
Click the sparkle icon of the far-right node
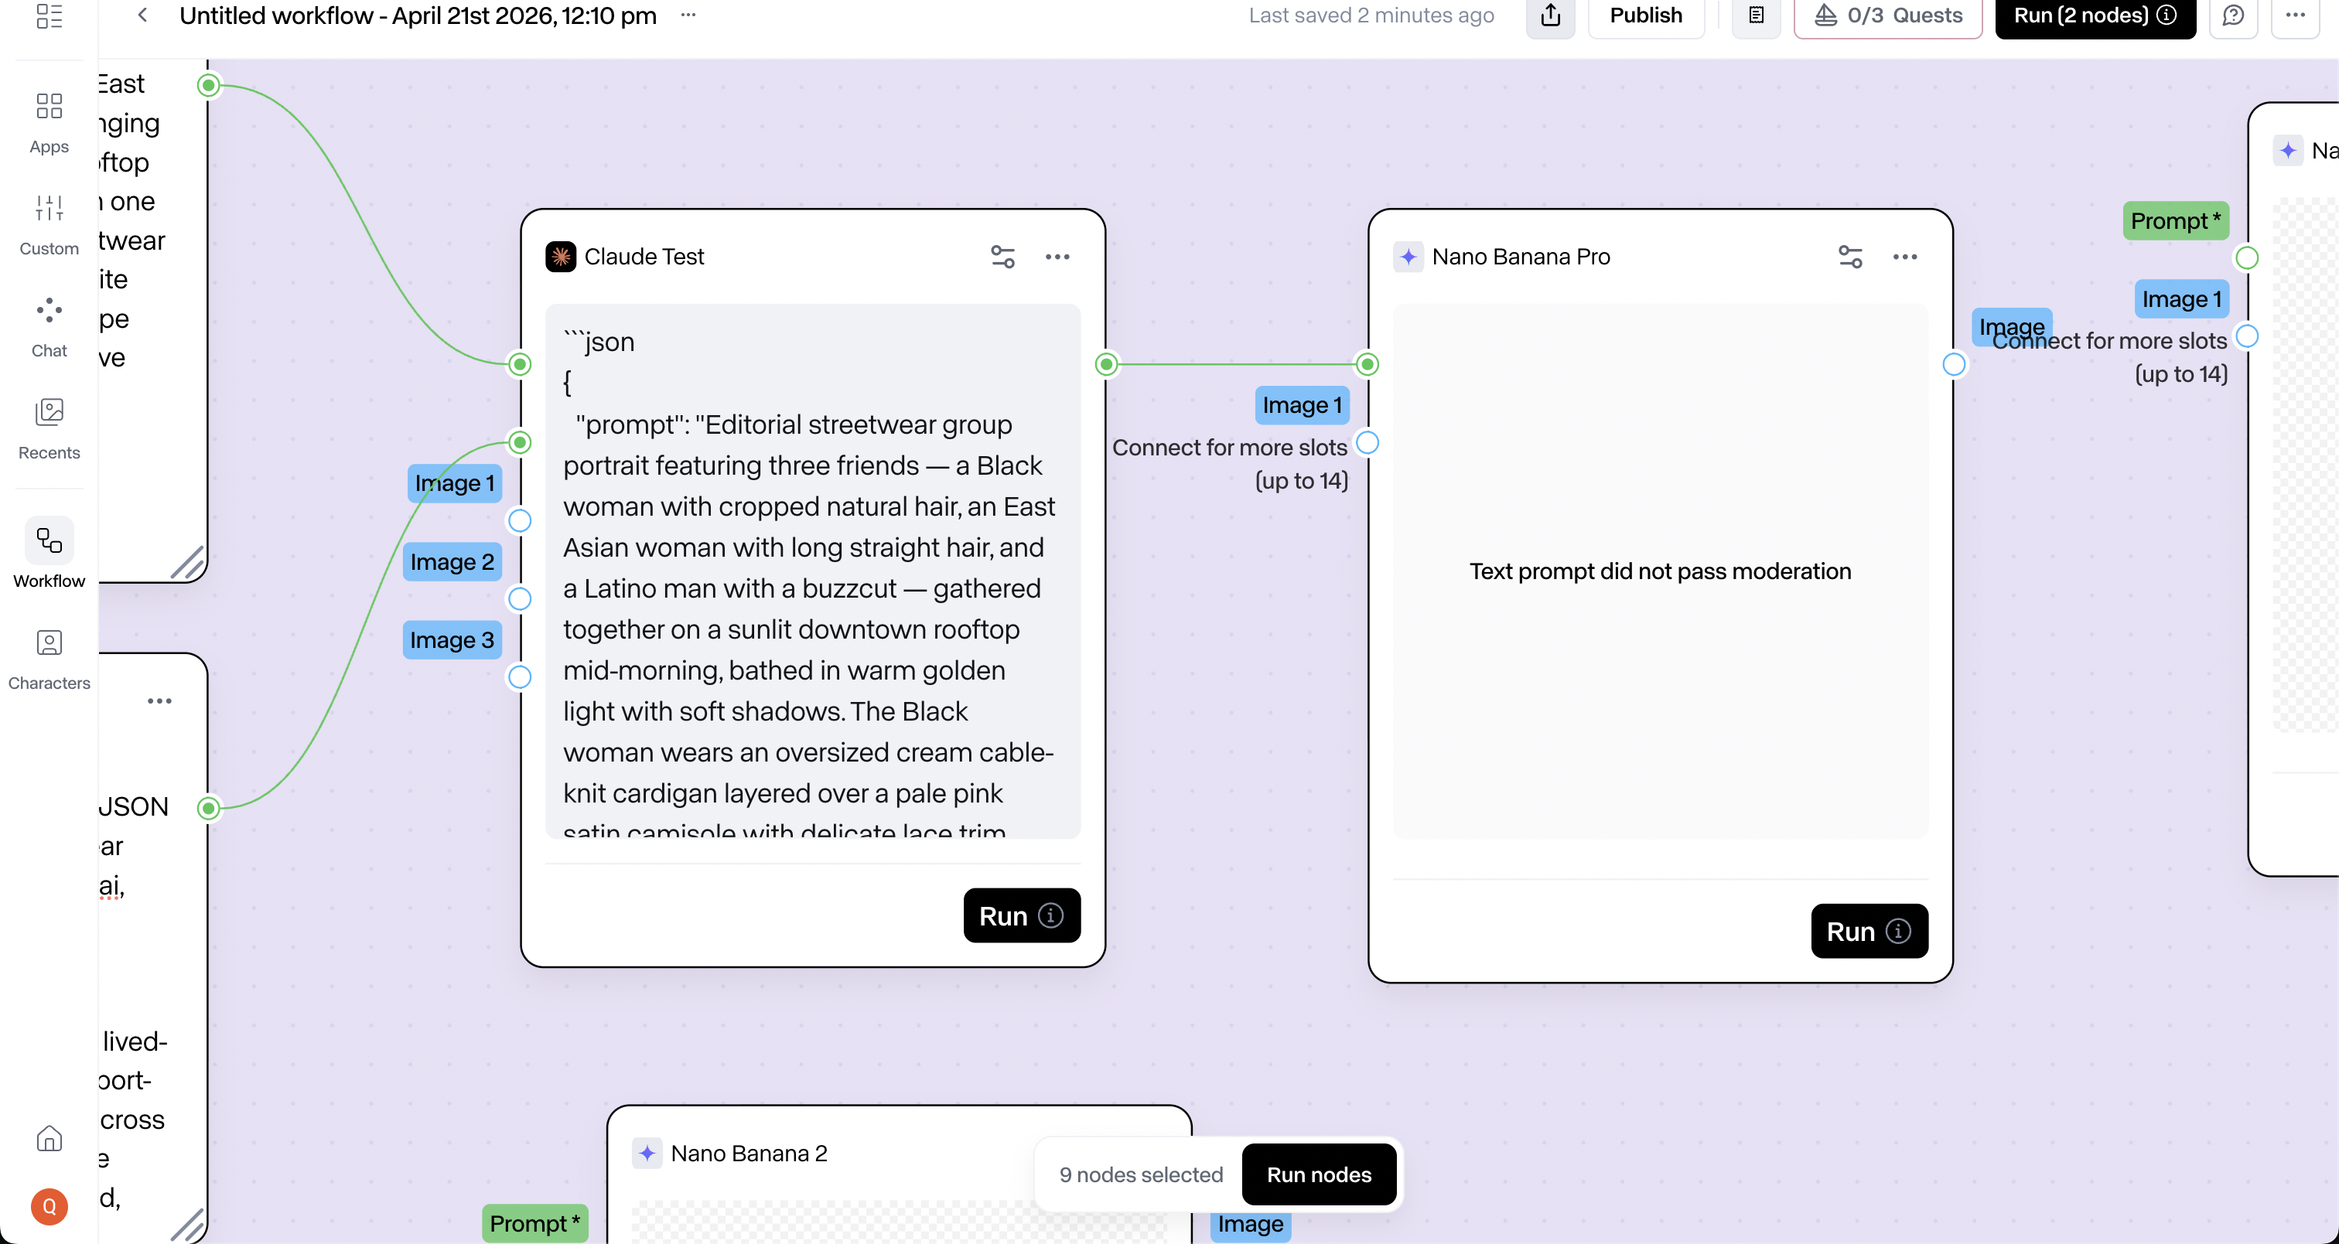coord(2288,151)
